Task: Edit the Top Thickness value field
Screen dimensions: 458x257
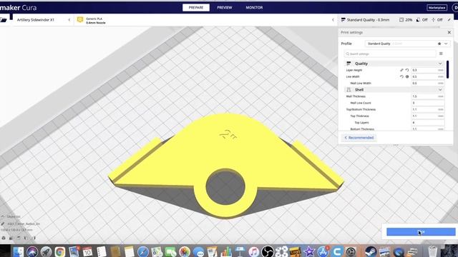Action: pos(428,116)
